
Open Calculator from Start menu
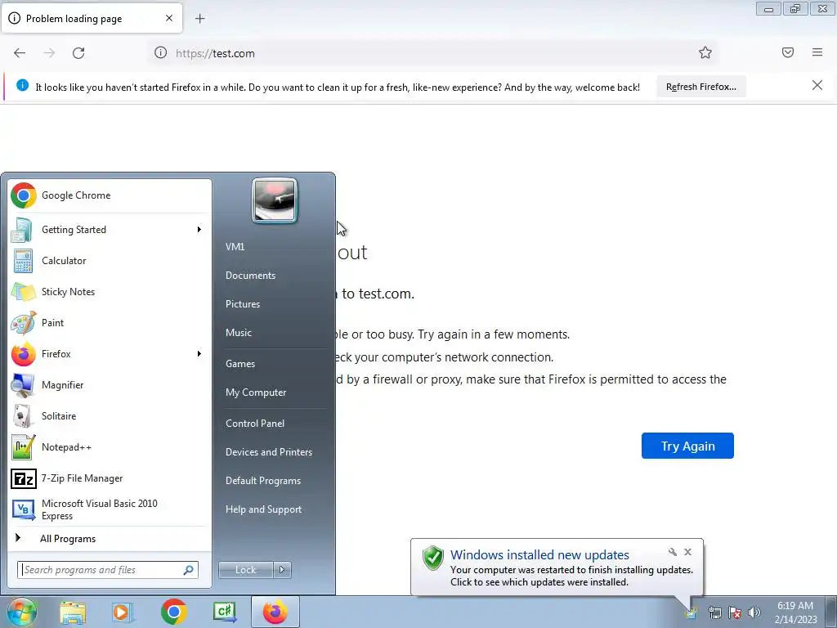[x=110, y=261]
